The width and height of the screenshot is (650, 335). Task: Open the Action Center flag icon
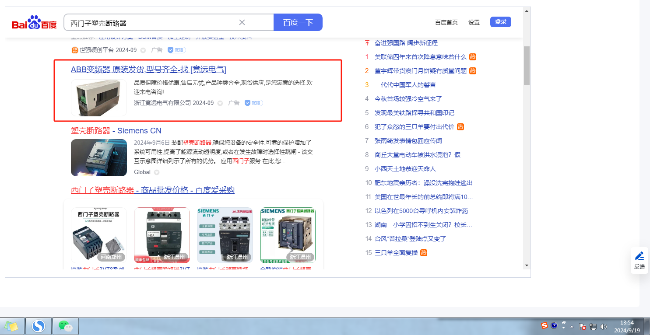[583, 326]
